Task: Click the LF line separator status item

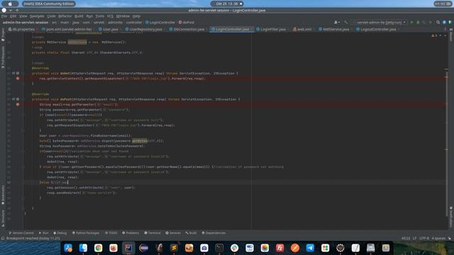Action: 414,238
